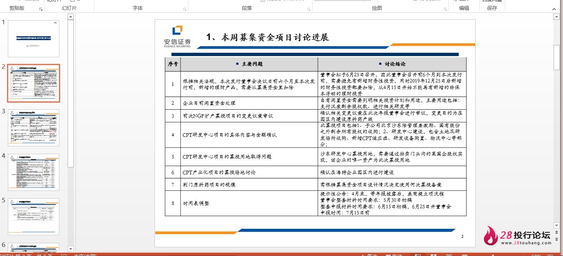Click the cell CPT研发中心项目的募投用地取得问题

249,157
